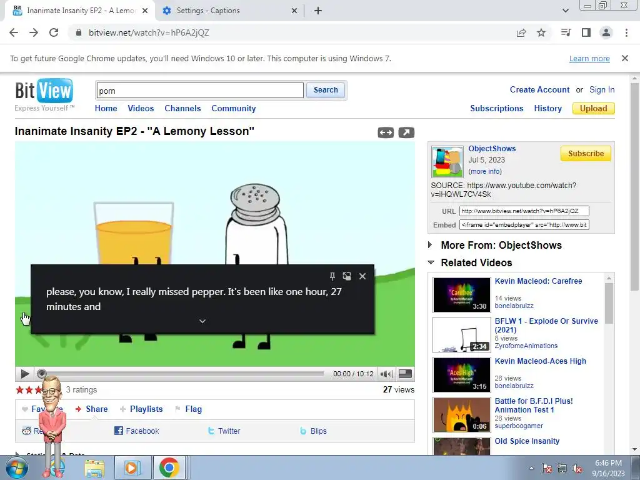Click the search input field

pos(200,90)
